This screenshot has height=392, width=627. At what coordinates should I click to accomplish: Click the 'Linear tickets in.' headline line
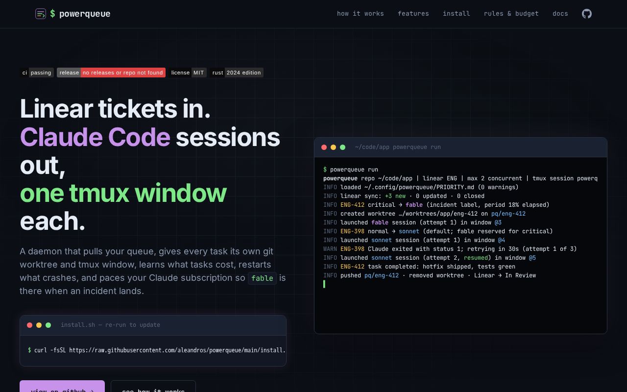(115, 109)
